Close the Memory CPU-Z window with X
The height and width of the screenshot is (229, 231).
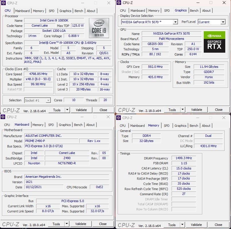pos(224,118)
